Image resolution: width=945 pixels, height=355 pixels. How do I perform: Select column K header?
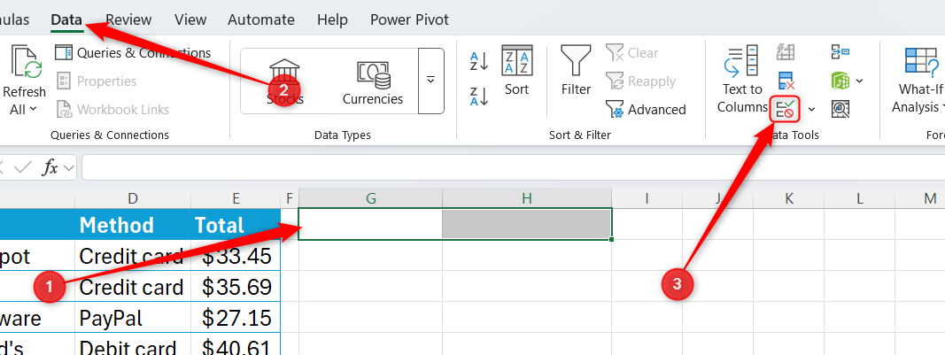click(x=789, y=198)
